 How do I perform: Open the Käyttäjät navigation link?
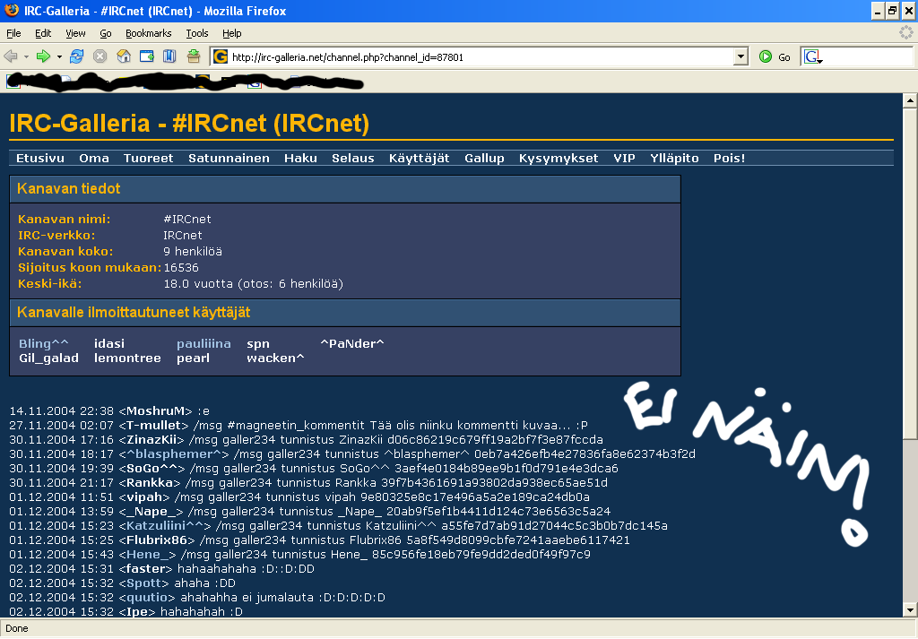tap(418, 158)
